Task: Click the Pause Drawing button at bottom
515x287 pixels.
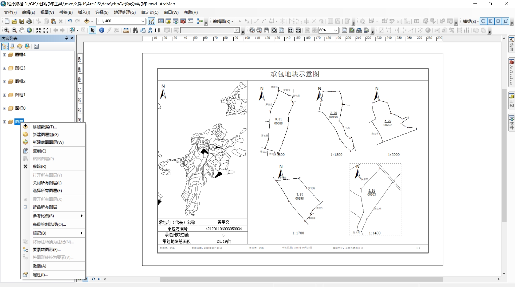Action: point(99,279)
